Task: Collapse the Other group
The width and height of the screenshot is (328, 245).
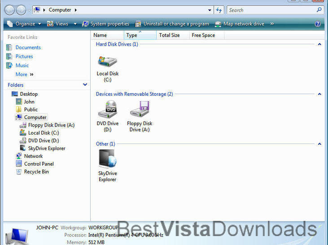Action: (319, 144)
